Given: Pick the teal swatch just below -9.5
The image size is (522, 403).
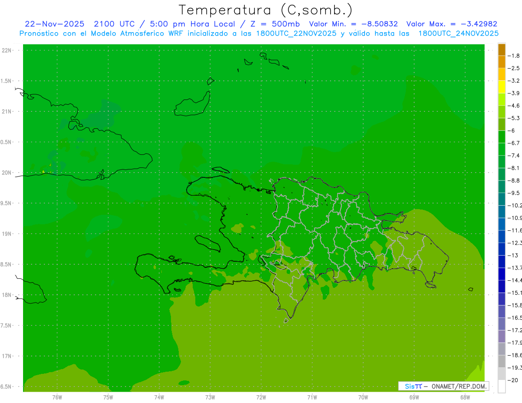Looking at the screenshot, I should [502, 199].
